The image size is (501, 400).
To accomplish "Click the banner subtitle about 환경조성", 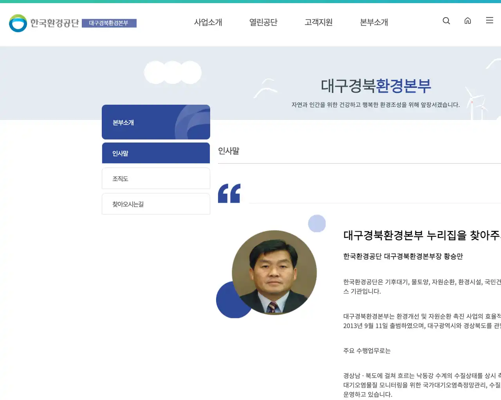I will pyautogui.click(x=376, y=105).
